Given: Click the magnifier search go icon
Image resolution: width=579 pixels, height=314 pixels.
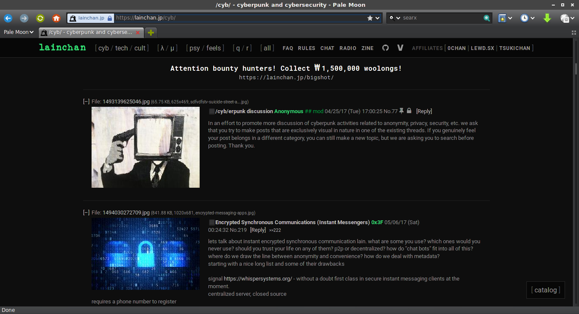Looking at the screenshot, I should click(x=487, y=18).
